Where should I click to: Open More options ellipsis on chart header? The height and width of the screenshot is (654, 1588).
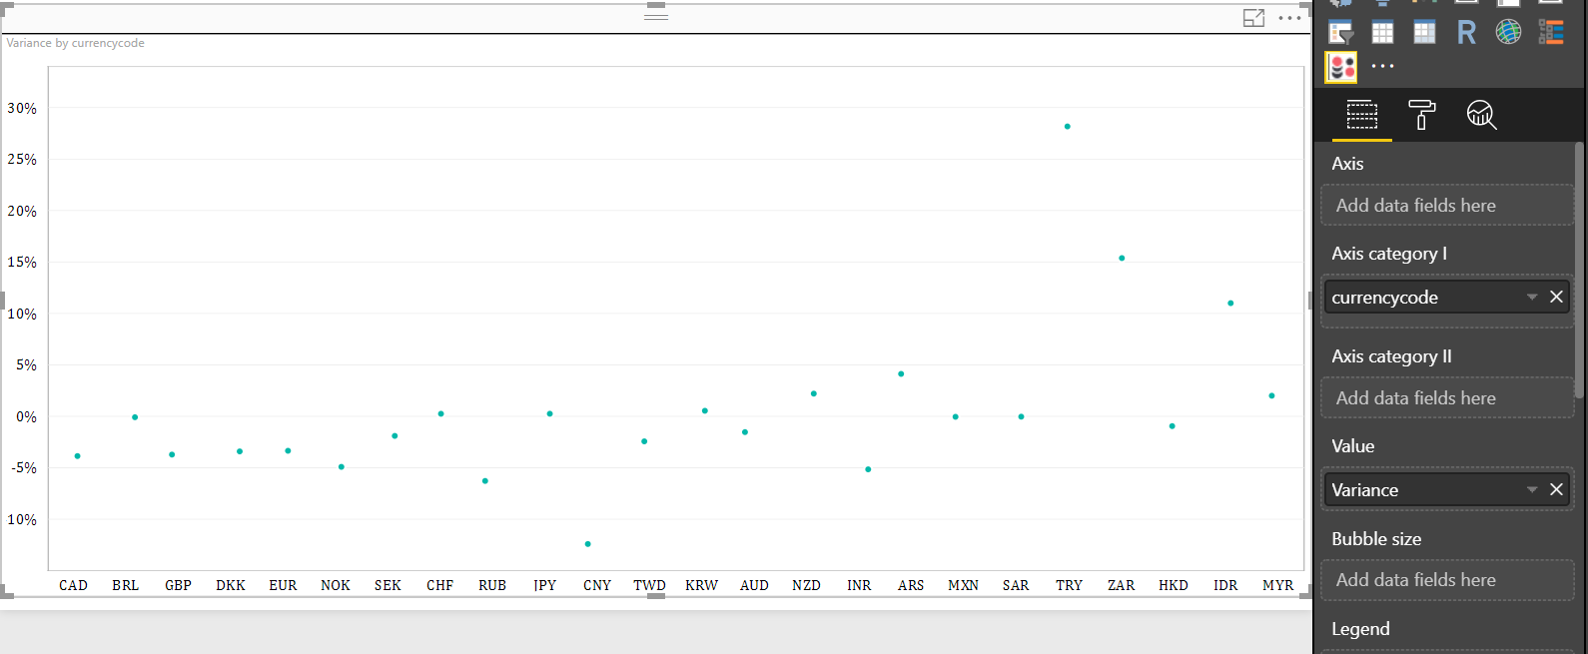[x=1289, y=18]
